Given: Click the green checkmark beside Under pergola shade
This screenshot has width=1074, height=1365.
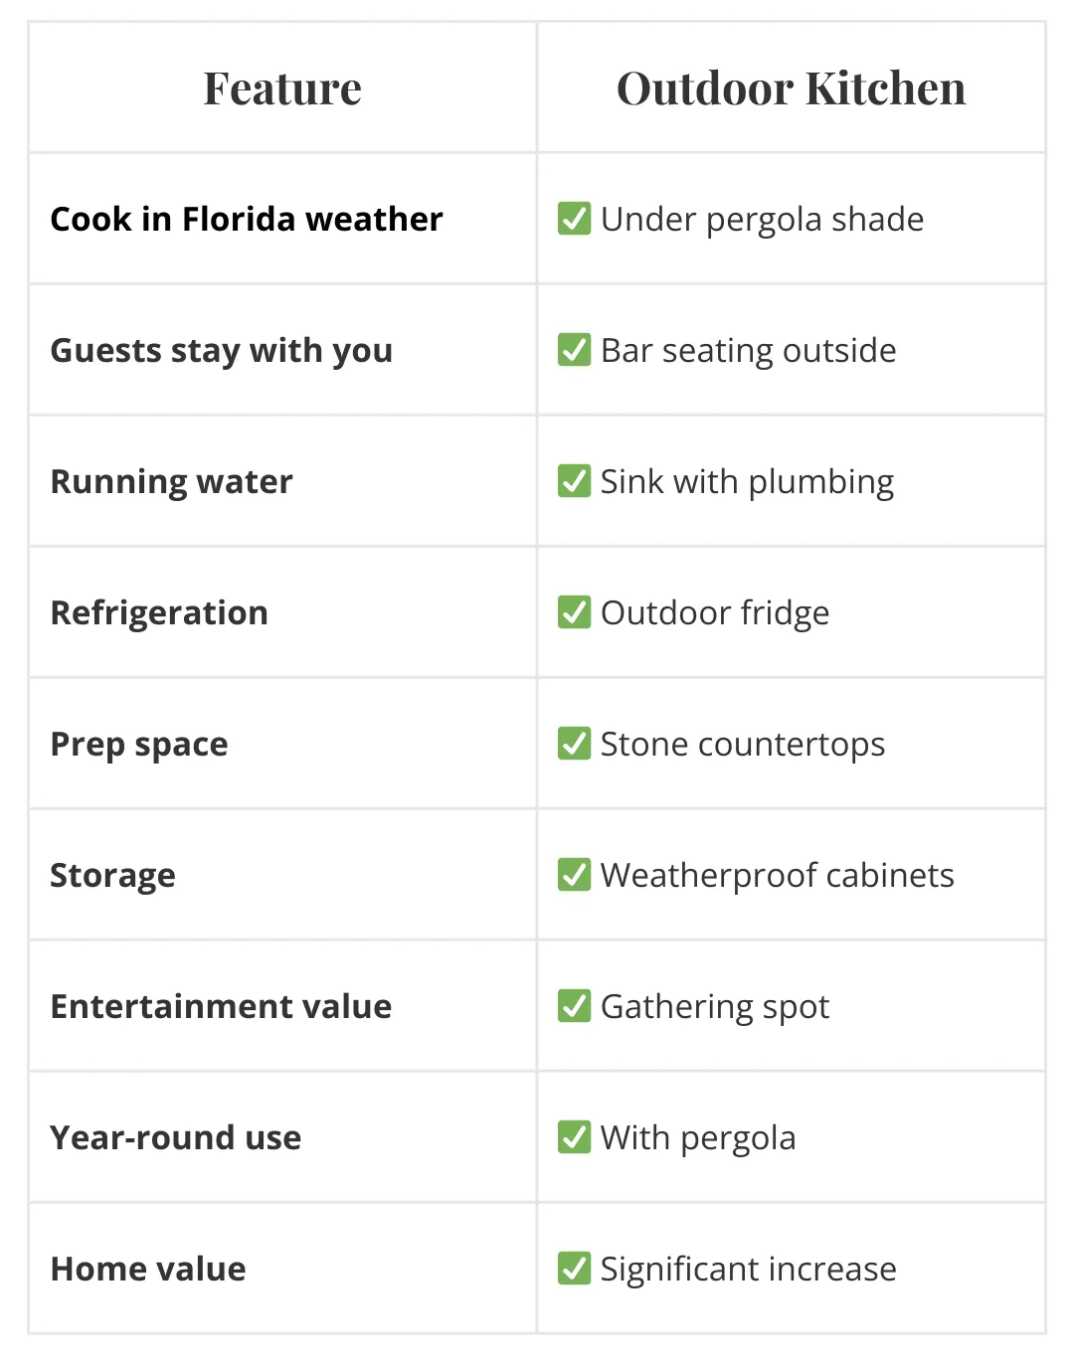Looking at the screenshot, I should click(x=574, y=218).
